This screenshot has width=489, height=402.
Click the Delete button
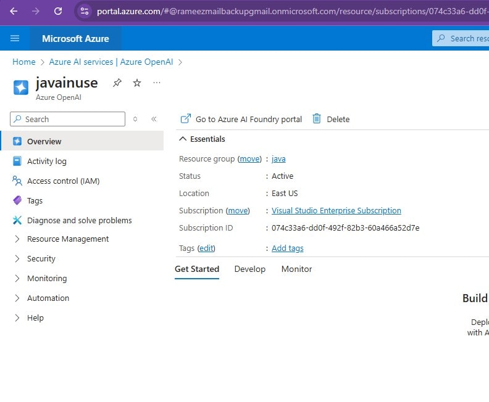click(331, 119)
